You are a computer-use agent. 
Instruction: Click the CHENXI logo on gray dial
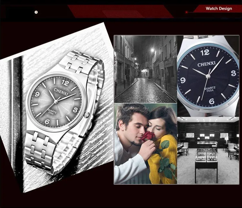click(x=61, y=92)
